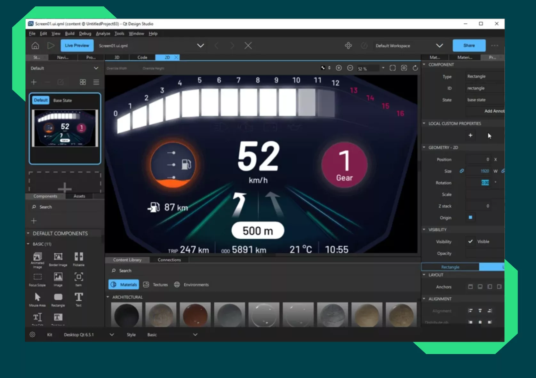Go to the Home welcome page icon
536x378 pixels.
click(35, 46)
